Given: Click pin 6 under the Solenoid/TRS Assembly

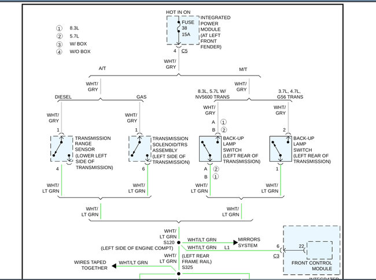Looking at the screenshot, I should (143, 169).
